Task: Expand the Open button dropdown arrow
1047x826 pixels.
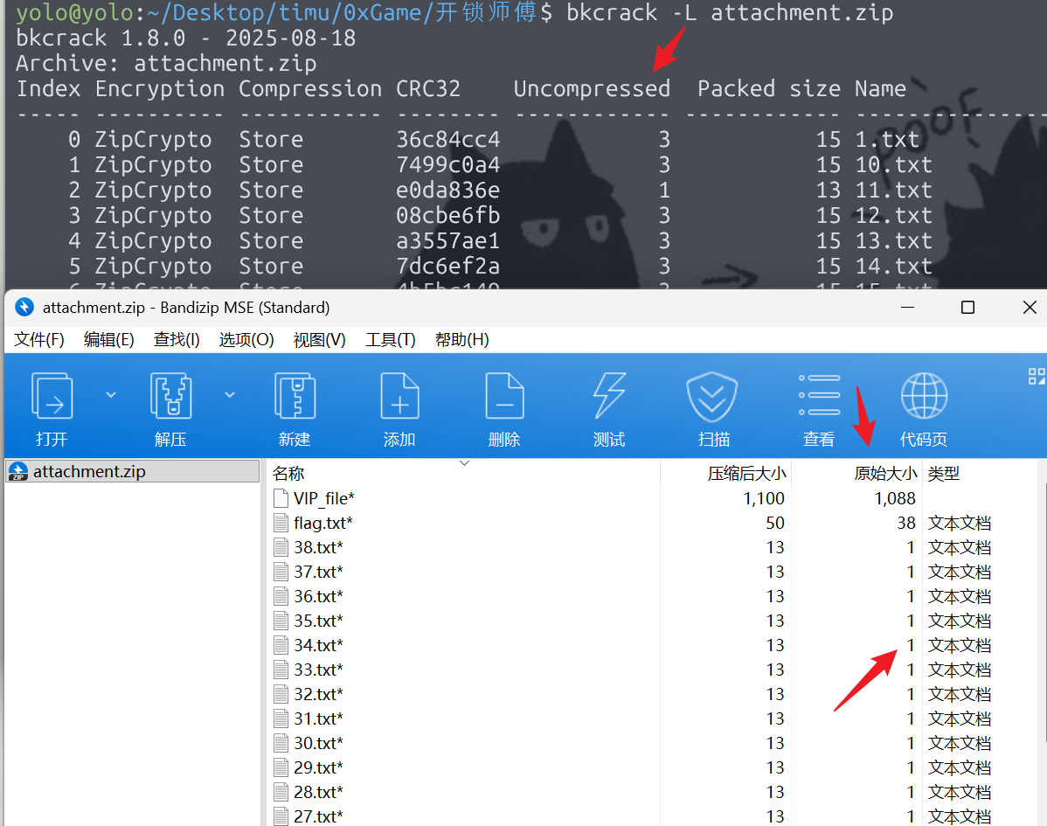Action: pos(111,395)
